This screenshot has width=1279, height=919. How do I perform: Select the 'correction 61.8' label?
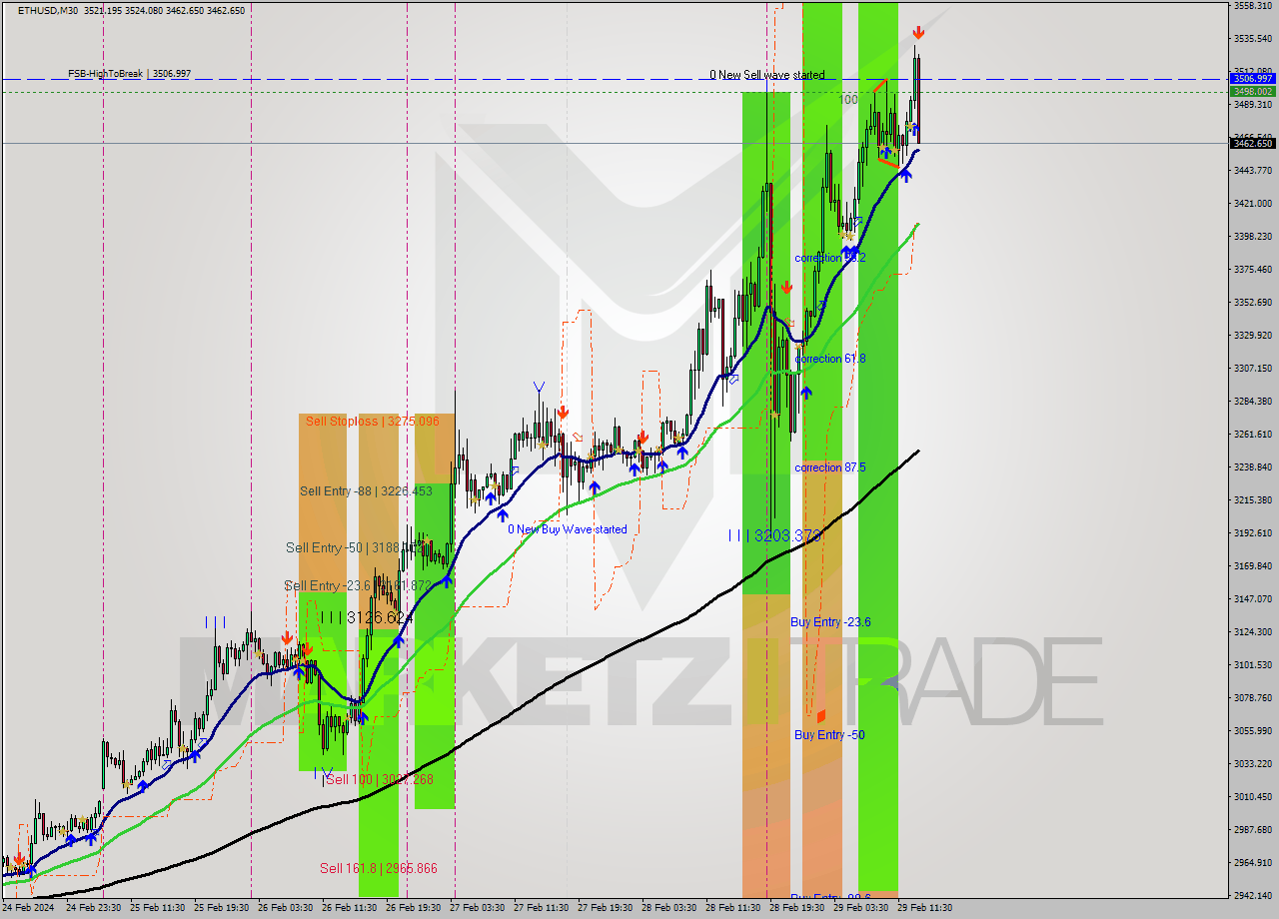pos(830,359)
